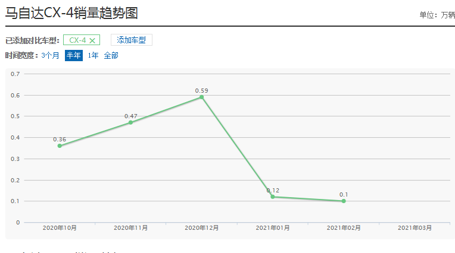
Task: Click the 2020年12月 data point 0.59
Action: (x=201, y=97)
